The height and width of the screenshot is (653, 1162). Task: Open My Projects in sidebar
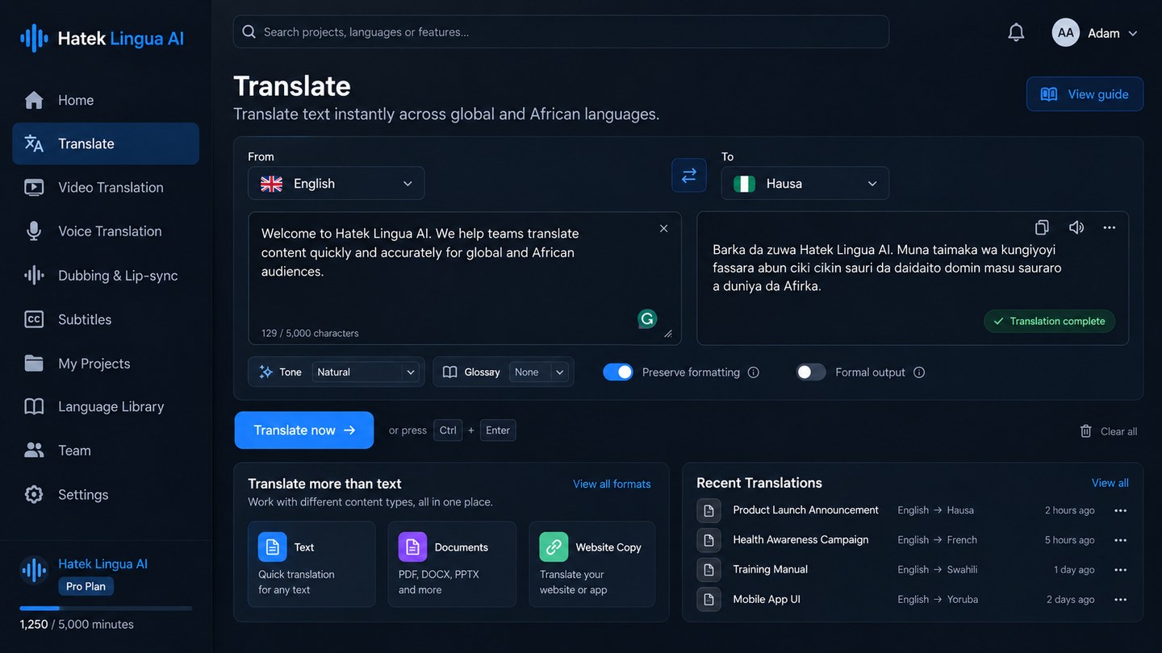(x=106, y=364)
